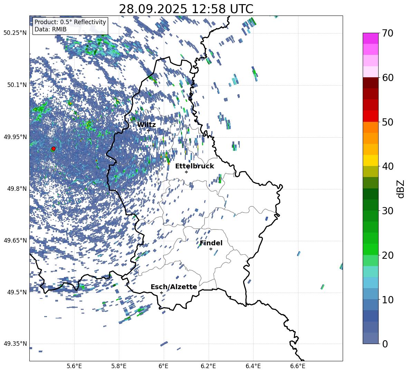Click the Findel station cross marker

click(211, 249)
